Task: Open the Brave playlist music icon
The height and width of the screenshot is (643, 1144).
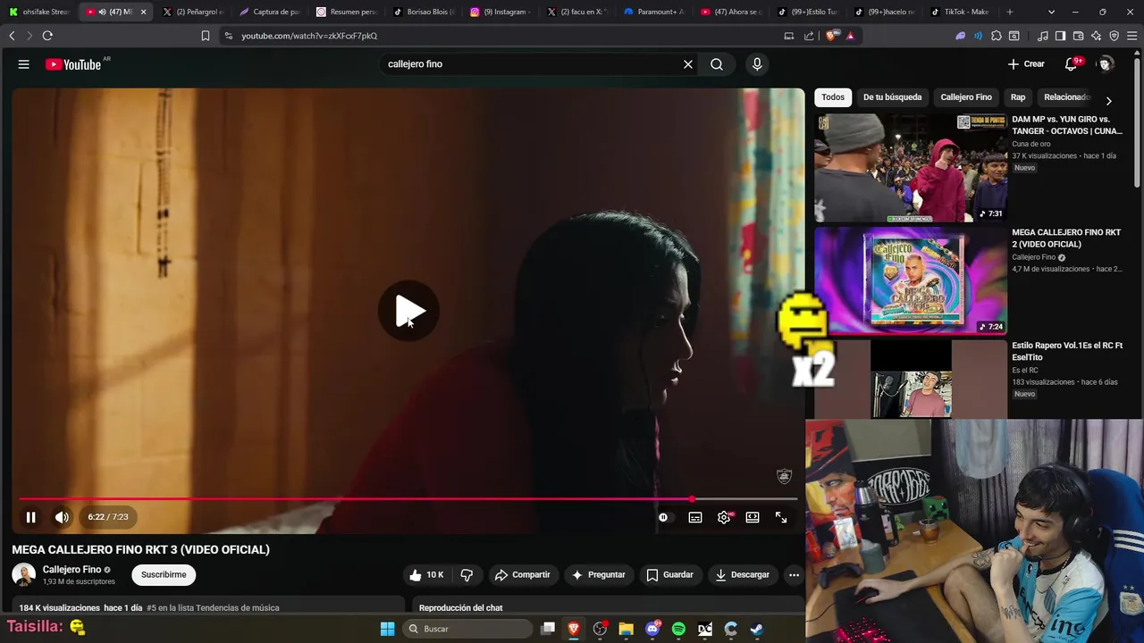Action: 1043,36
